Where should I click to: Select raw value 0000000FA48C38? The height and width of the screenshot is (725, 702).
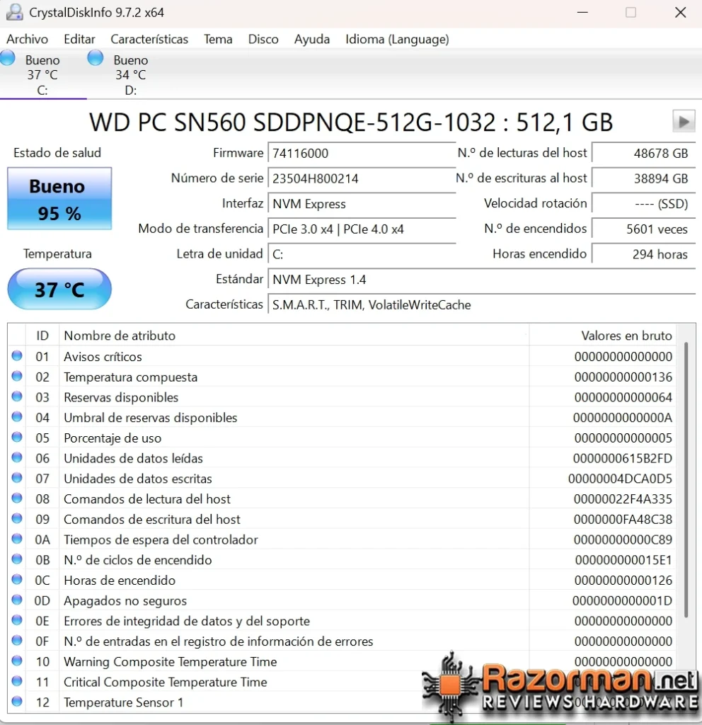[x=623, y=519]
